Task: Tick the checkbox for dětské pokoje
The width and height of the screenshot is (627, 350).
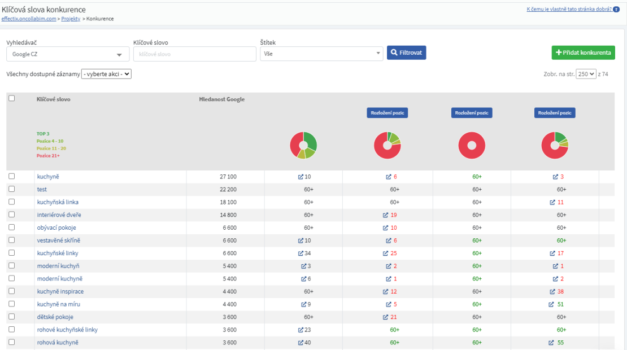Action: click(x=12, y=317)
